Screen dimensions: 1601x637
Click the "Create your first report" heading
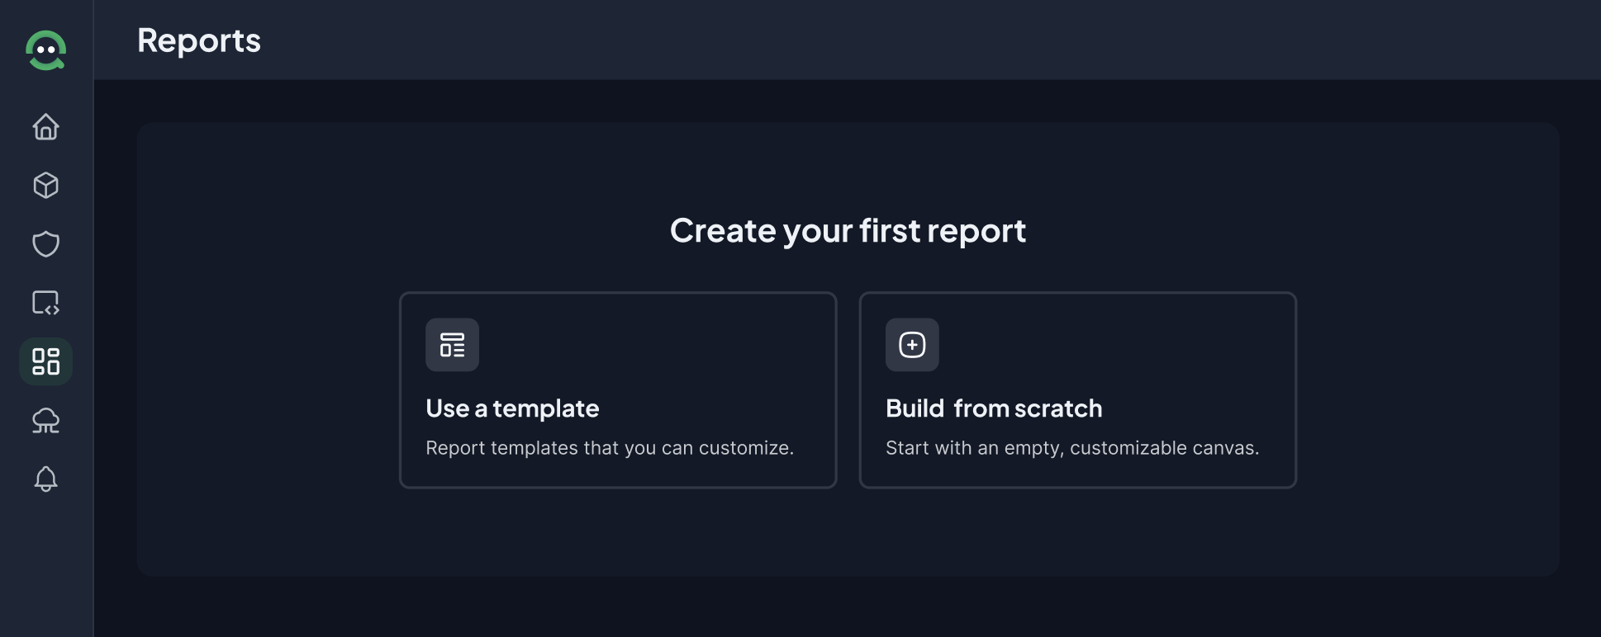click(848, 230)
